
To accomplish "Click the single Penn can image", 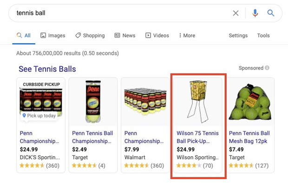I will click(x=93, y=102).
